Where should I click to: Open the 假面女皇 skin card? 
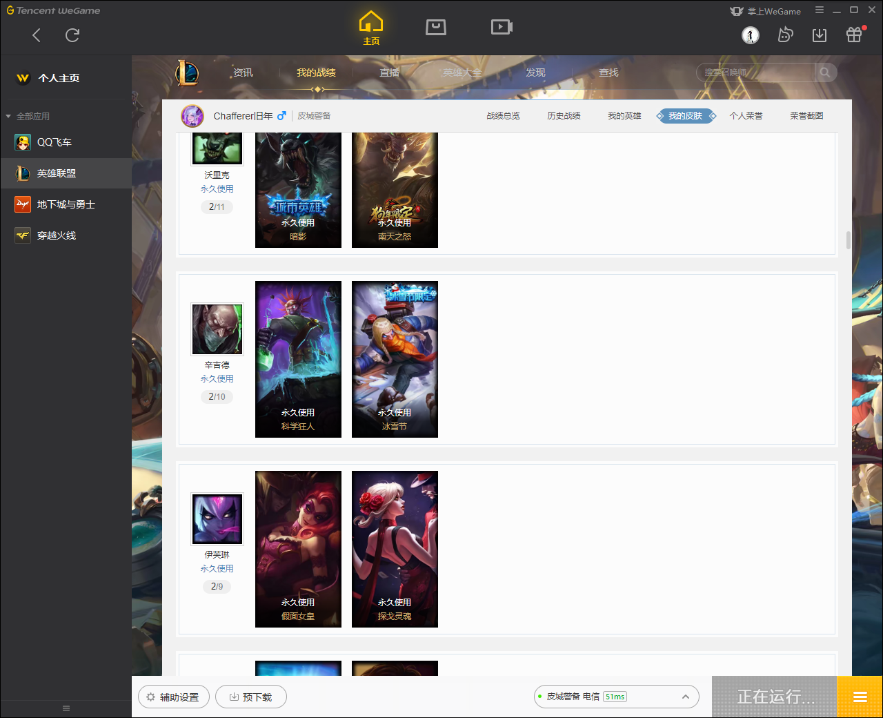298,549
